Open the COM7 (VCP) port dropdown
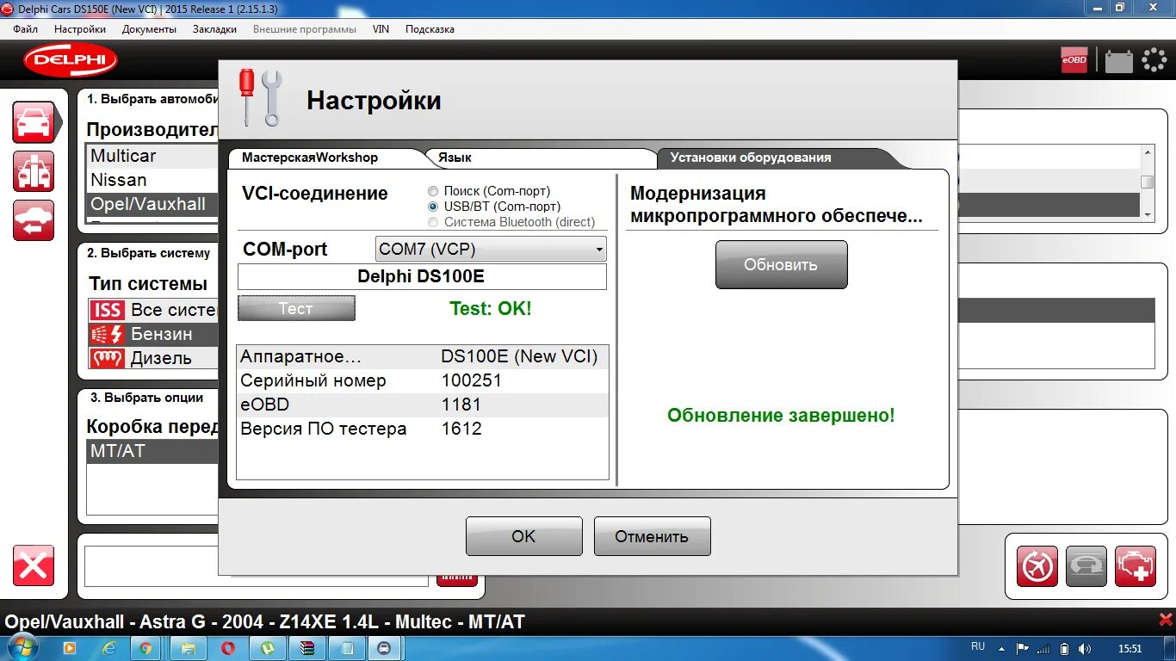The image size is (1176, 661). [492, 250]
